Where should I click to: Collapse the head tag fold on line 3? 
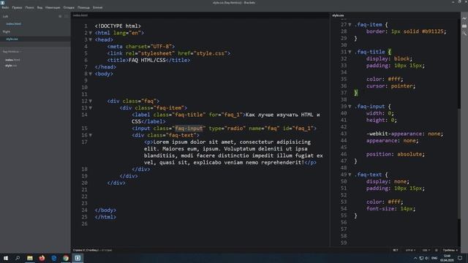(x=91, y=39)
